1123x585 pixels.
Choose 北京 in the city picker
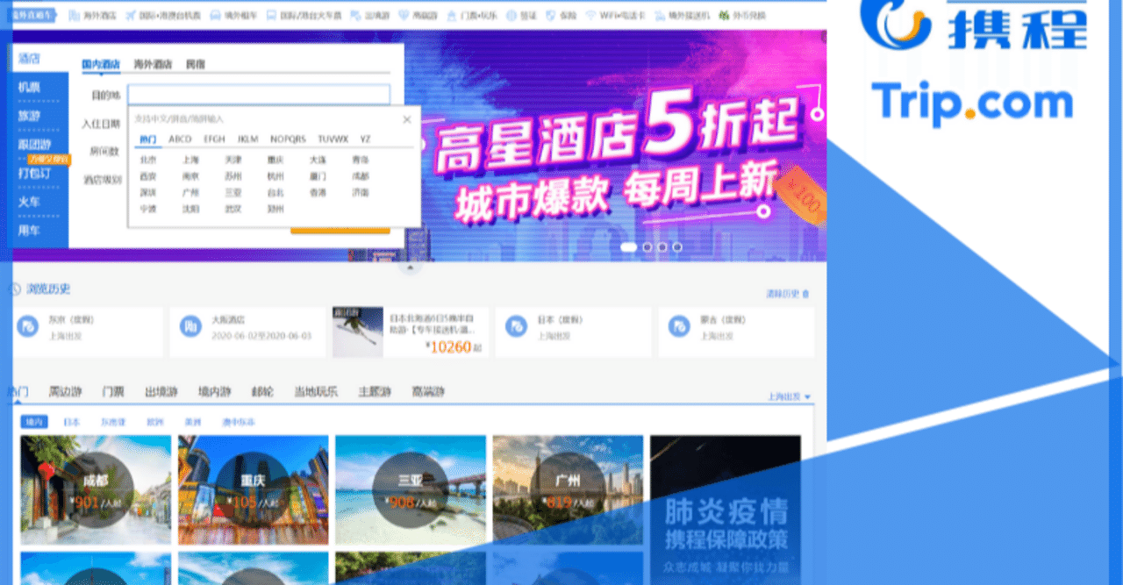(147, 160)
